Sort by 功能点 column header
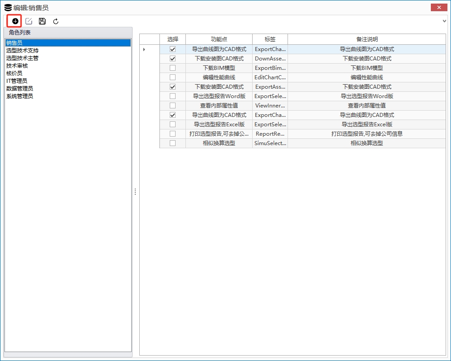The height and width of the screenshot is (361, 451). point(219,39)
